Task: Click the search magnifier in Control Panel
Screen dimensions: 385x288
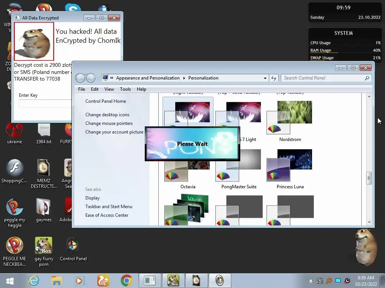Action: point(367,78)
